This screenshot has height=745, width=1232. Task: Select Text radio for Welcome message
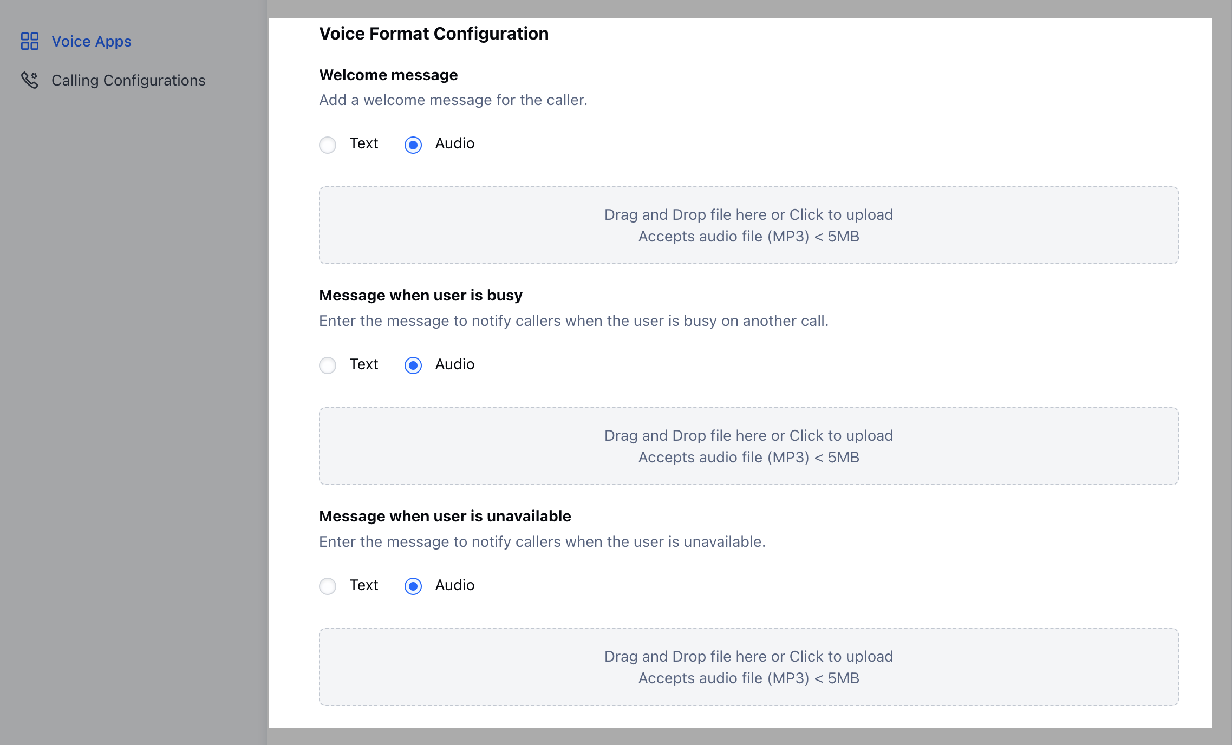(x=328, y=145)
